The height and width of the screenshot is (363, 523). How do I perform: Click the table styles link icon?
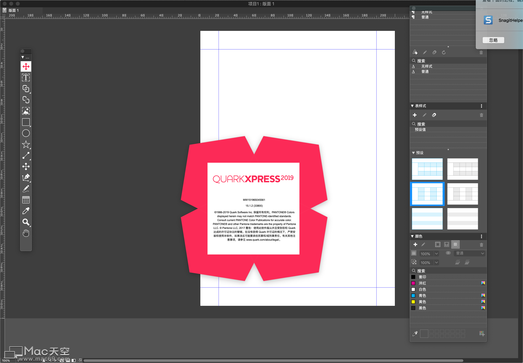[434, 115]
